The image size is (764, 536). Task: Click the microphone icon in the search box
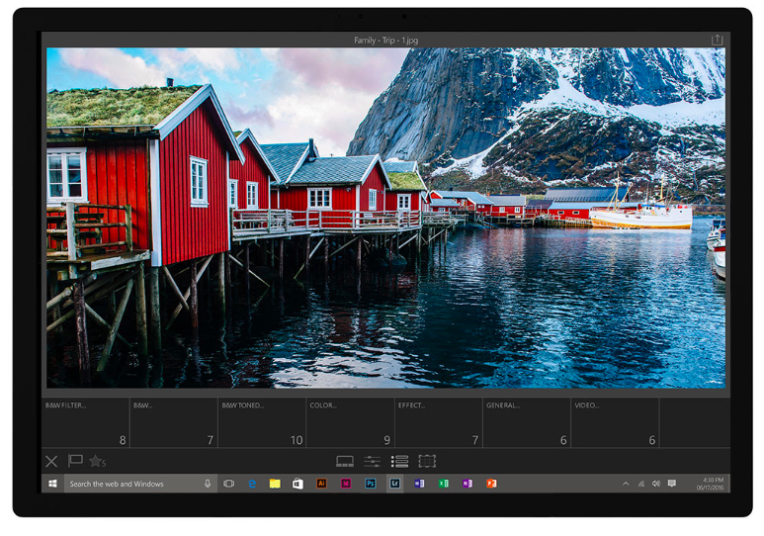[x=208, y=484]
